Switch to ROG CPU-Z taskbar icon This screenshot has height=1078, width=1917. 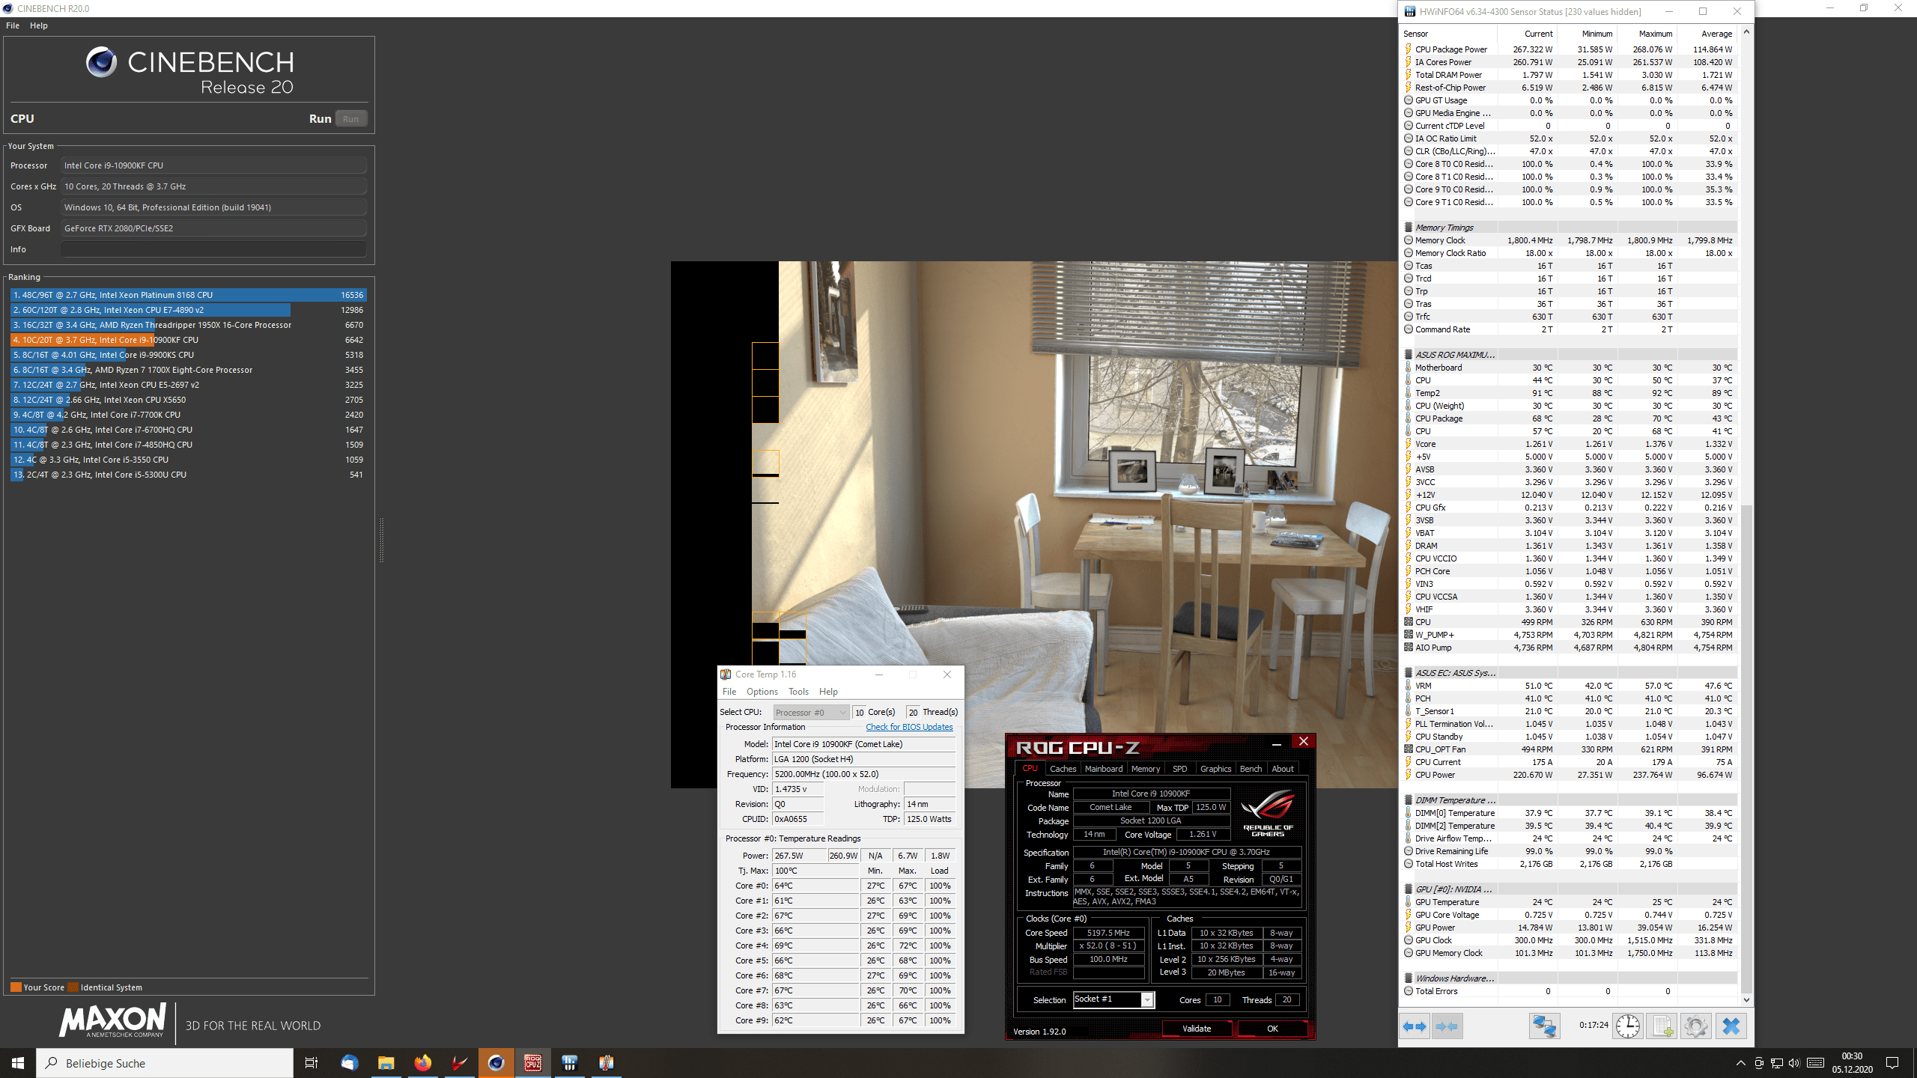tap(532, 1063)
